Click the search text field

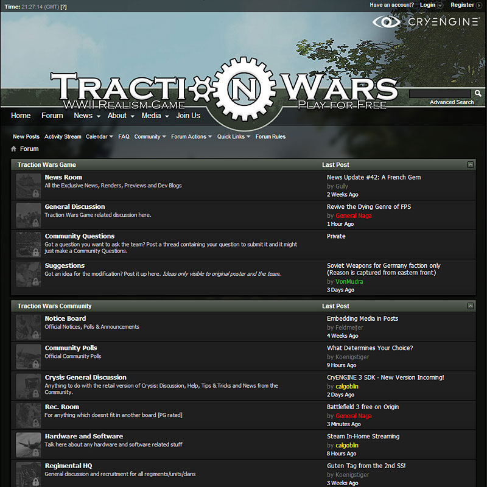coord(440,94)
